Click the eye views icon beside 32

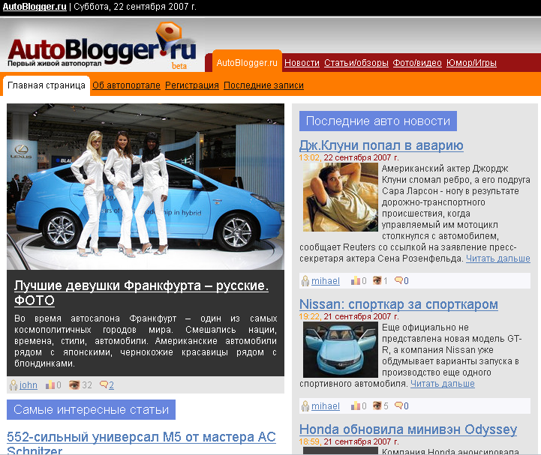click(74, 385)
